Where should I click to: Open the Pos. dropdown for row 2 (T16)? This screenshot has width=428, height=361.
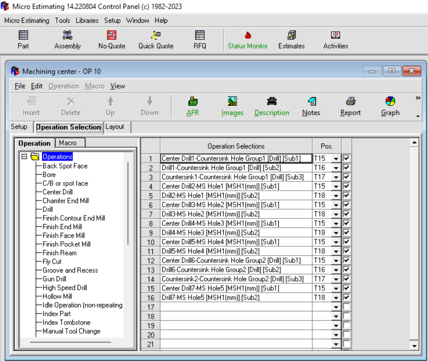coord(336,168)
